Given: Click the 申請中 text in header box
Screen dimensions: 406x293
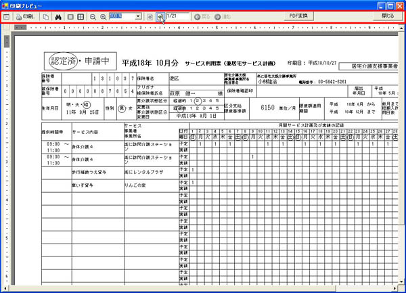Looking at the screenshot, I should point(97,61).
